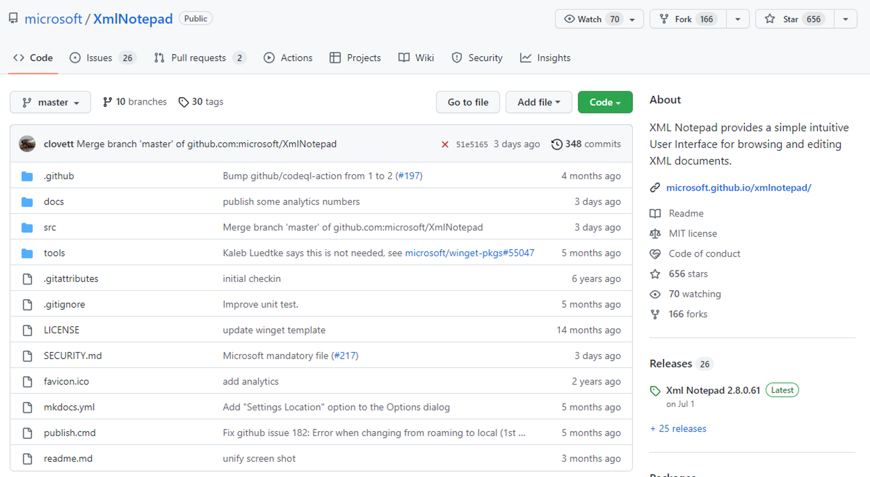
Task: Open the Insights tab
Action: point(545,58)
